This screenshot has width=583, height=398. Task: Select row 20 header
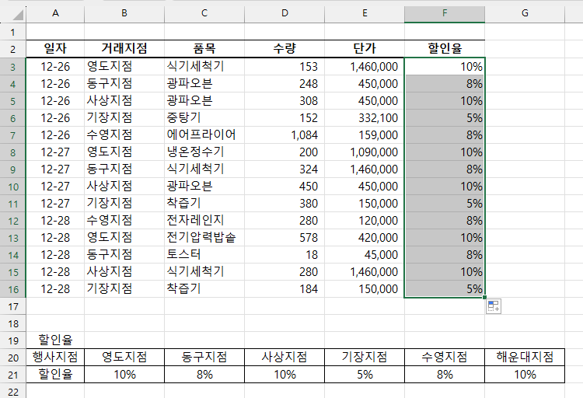[13, 358]
